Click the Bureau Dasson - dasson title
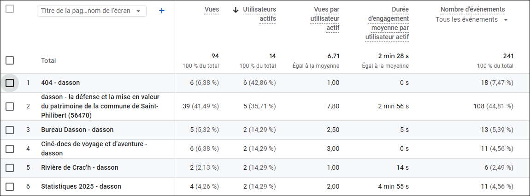Screen dimensions: 530x196 coord(77,130)
